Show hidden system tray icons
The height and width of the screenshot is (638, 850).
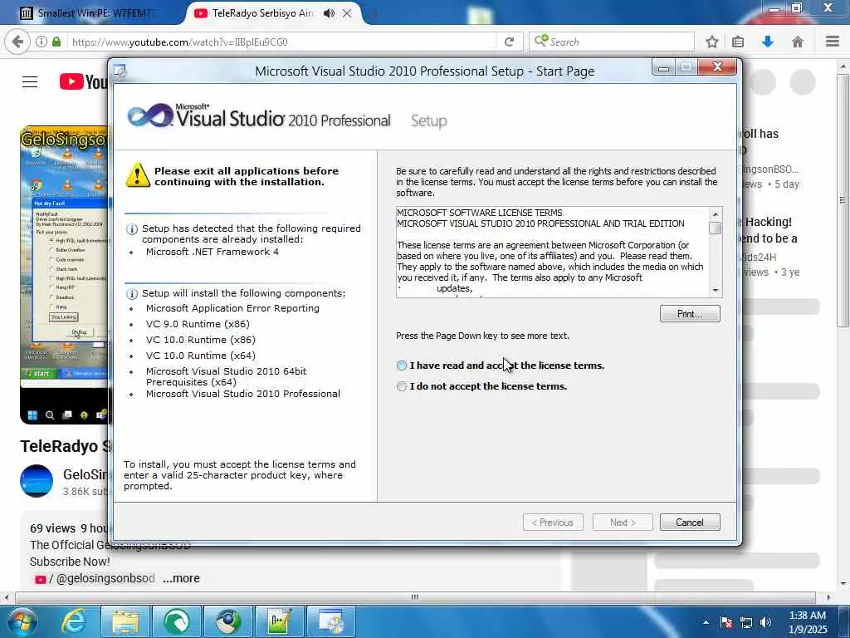tap(706, 622)
